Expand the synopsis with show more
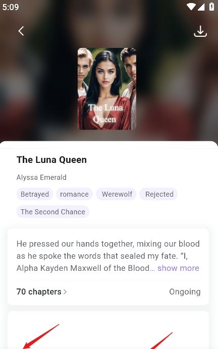This screenshot has width=218, height=349. pos(178,268)
